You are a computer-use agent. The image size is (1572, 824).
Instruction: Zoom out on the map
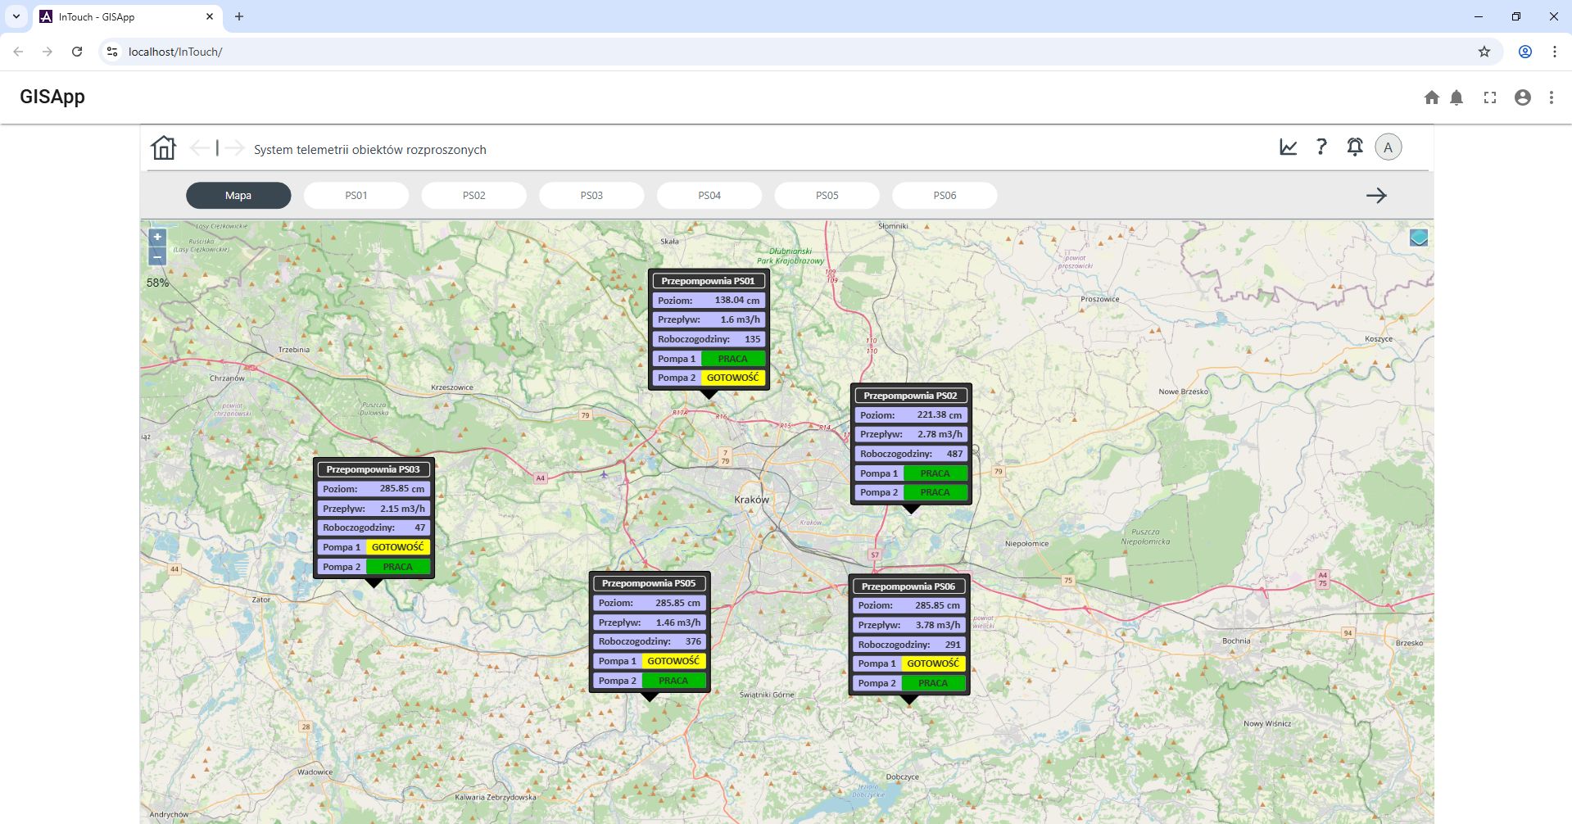coord(157,257)
